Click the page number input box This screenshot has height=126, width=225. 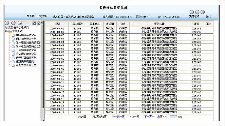[x=173, y=117]
